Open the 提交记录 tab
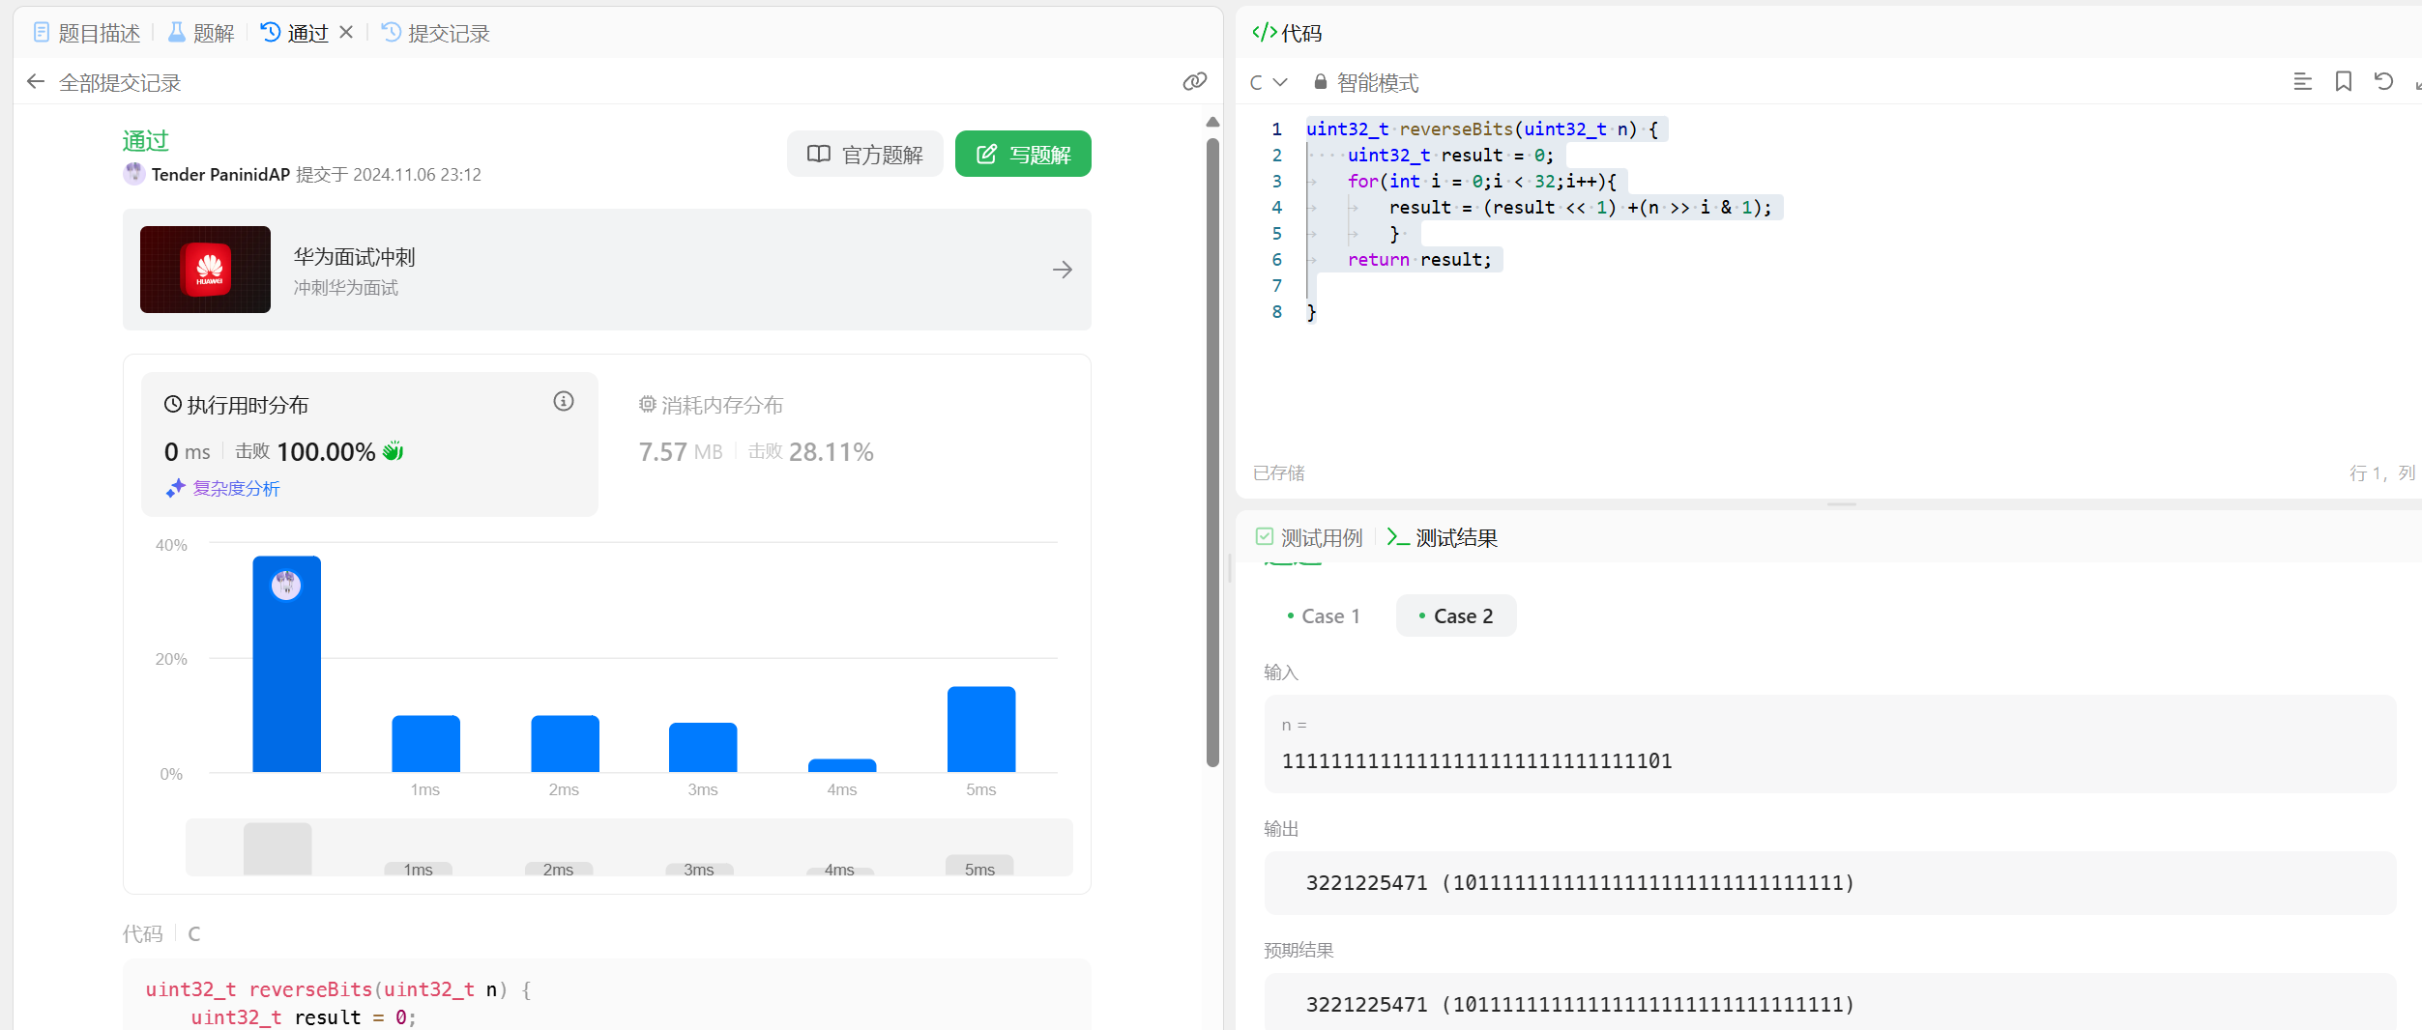The width and height of the screenshot is (2422, 1030). (x=436, y=34)
